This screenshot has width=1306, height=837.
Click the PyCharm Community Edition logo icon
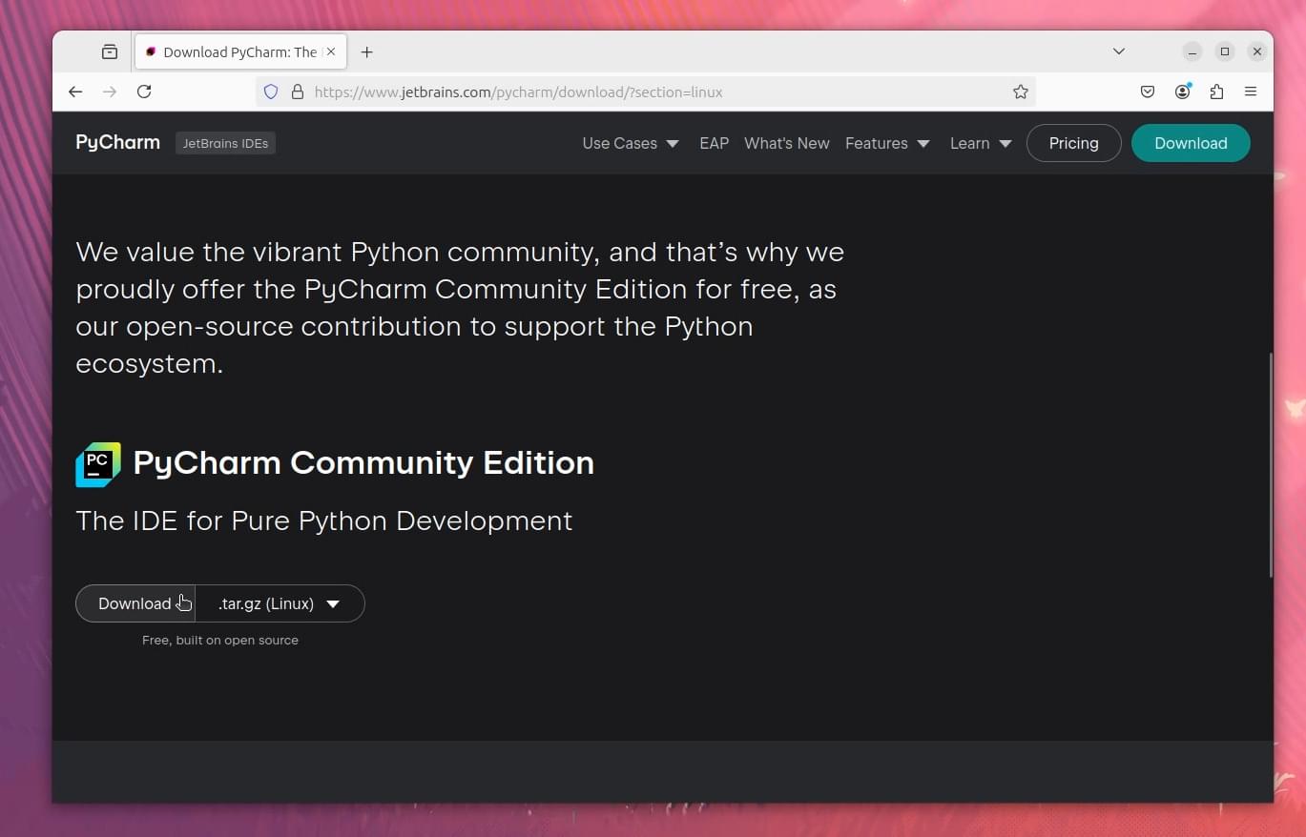pyautogui.click(x=98, y=464)
